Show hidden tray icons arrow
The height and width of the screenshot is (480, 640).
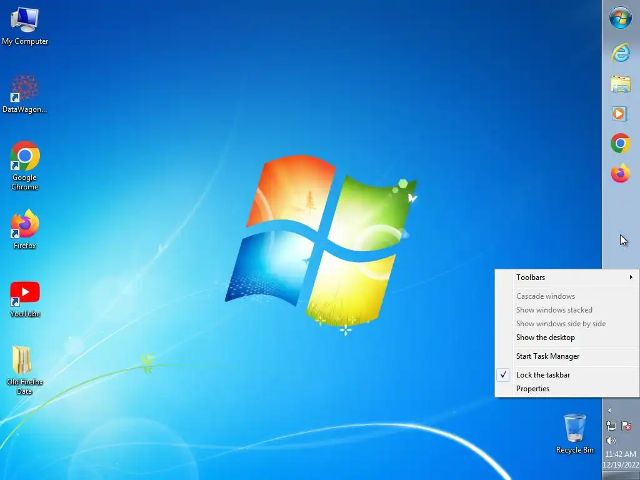pos(609,410)
